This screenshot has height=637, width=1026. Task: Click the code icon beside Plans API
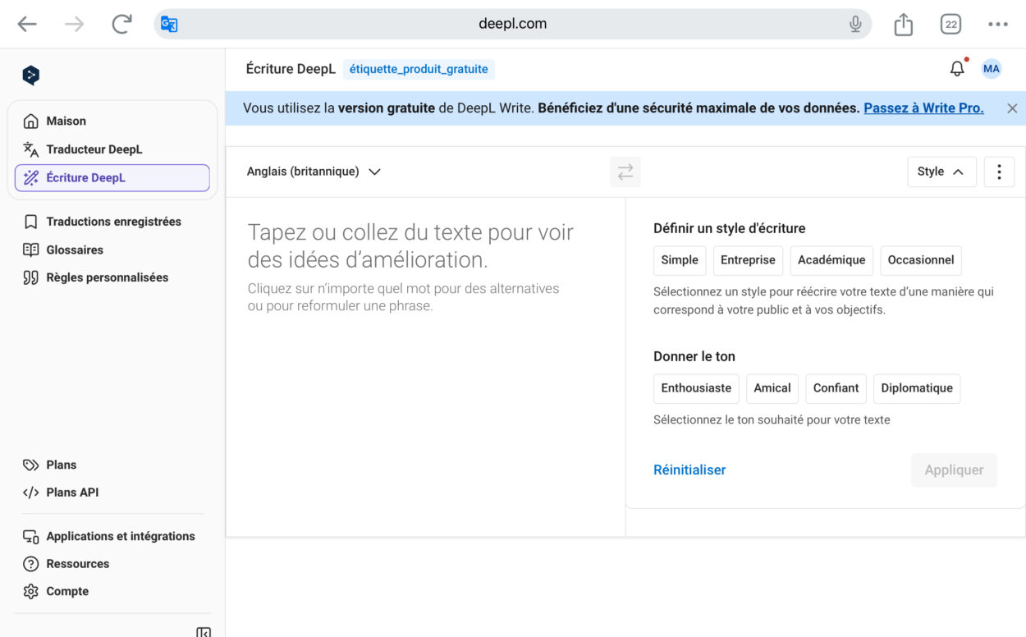click(31, 493)
